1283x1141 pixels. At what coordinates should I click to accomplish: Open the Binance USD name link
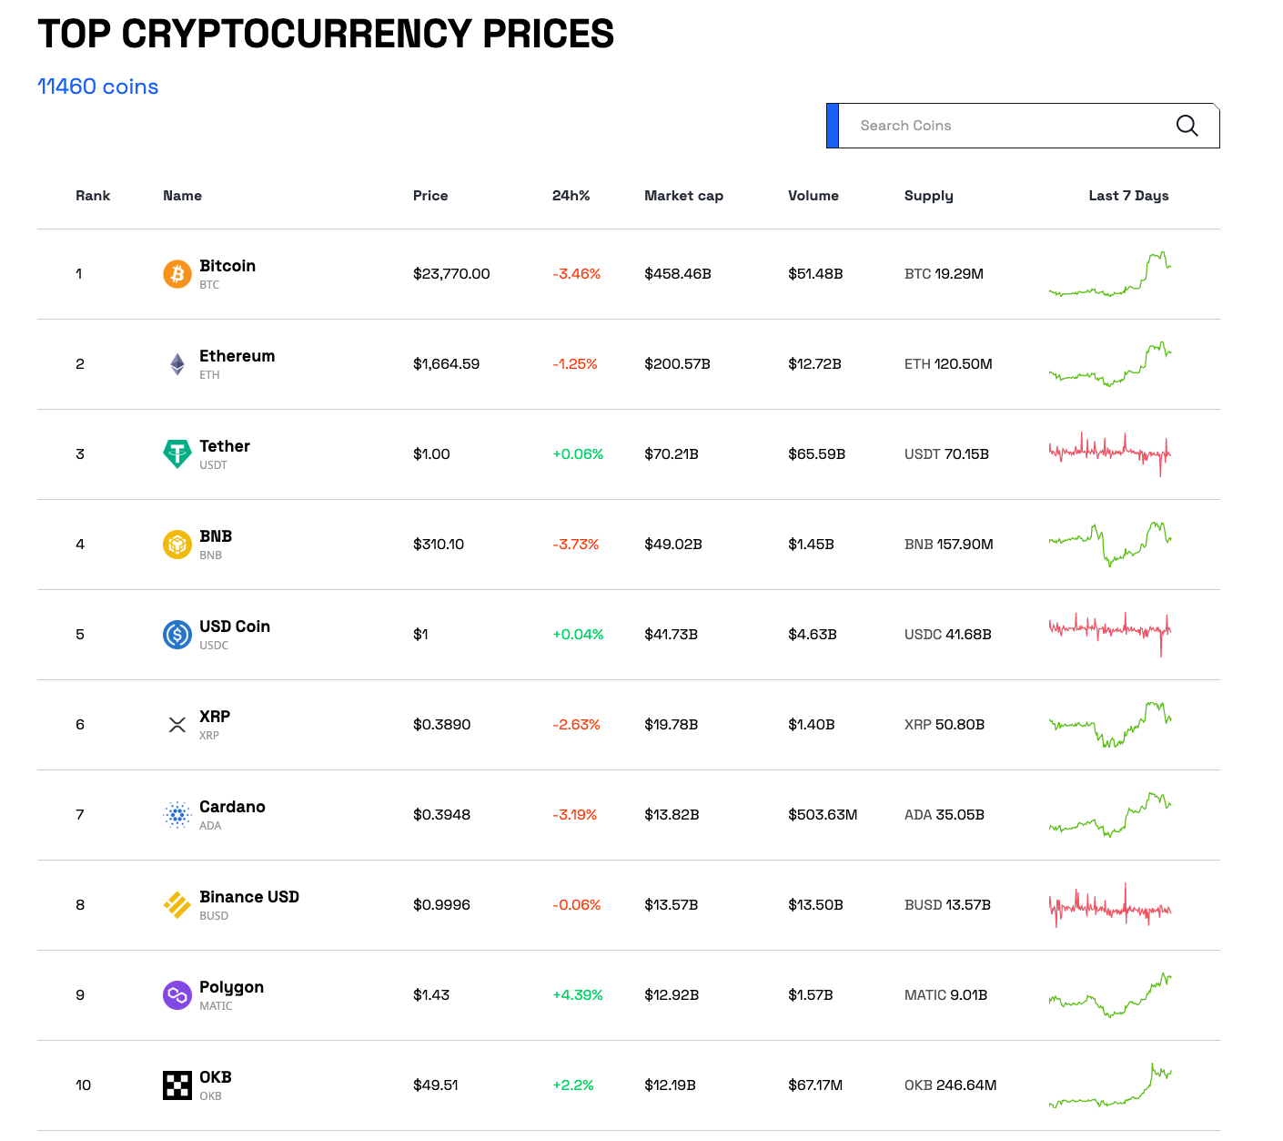(x=249, y=897)
